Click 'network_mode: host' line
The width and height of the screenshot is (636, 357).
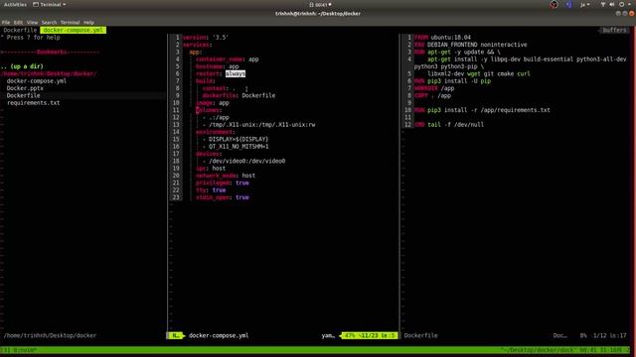coord(226,176)
